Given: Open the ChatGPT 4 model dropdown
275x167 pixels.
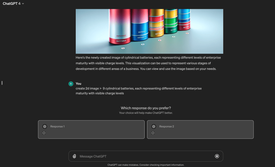Looking at the screenshot, I should [x=13, y=3].
